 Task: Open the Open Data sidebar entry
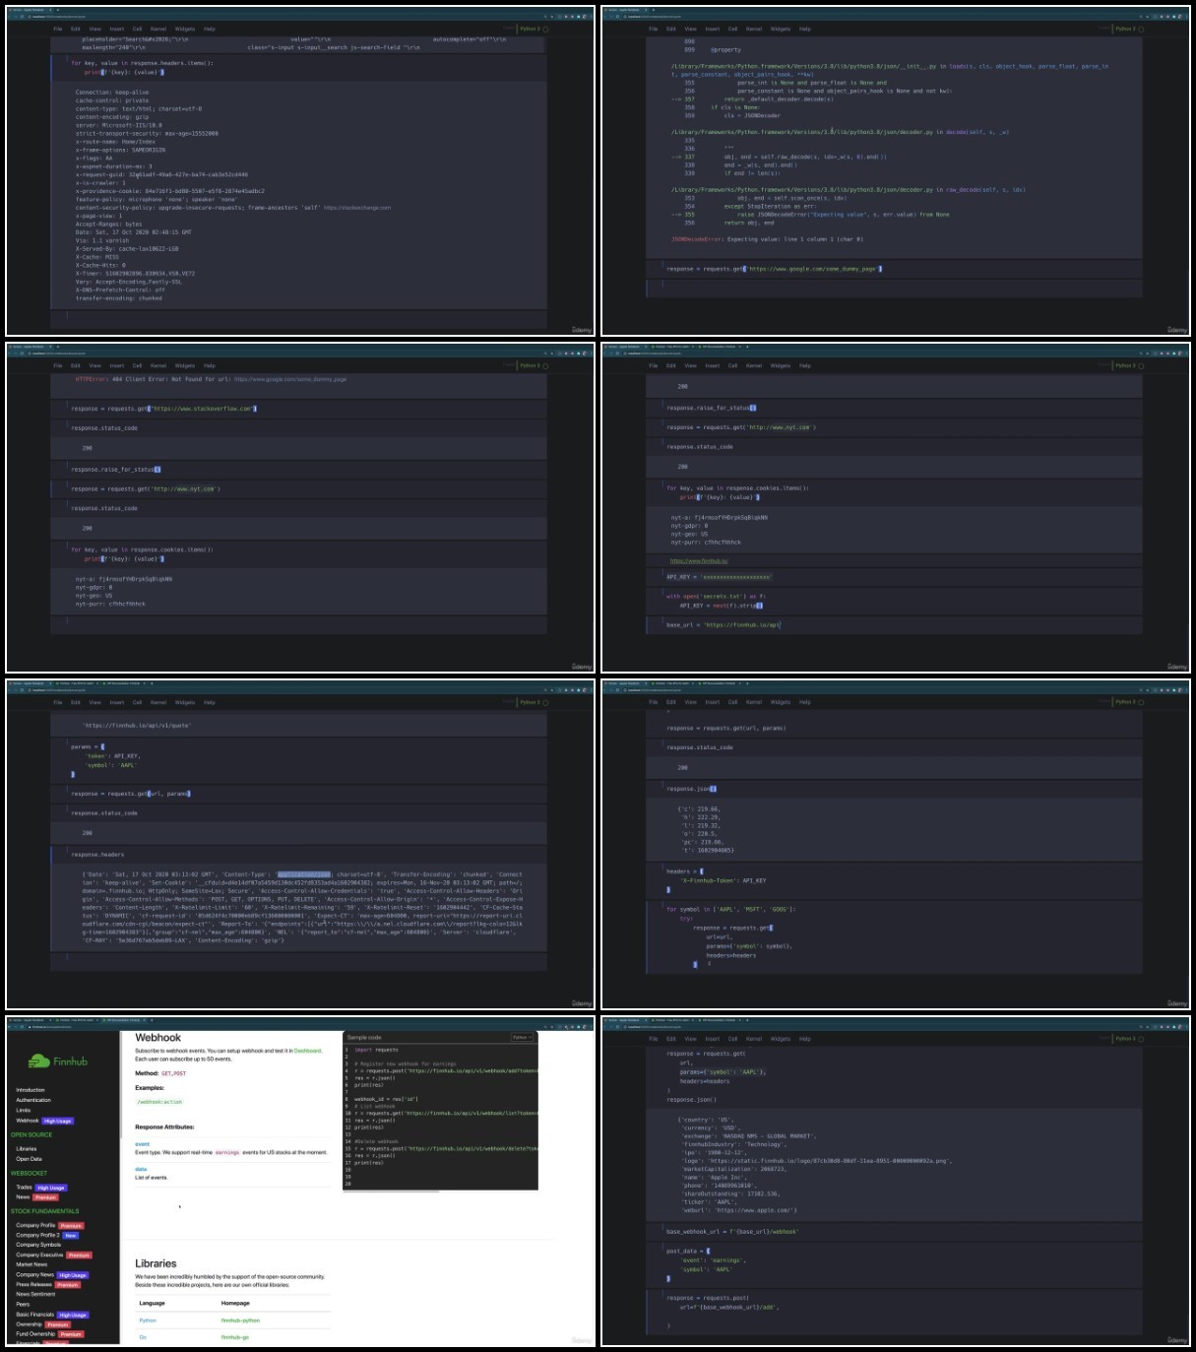(x=30, y=1159)
